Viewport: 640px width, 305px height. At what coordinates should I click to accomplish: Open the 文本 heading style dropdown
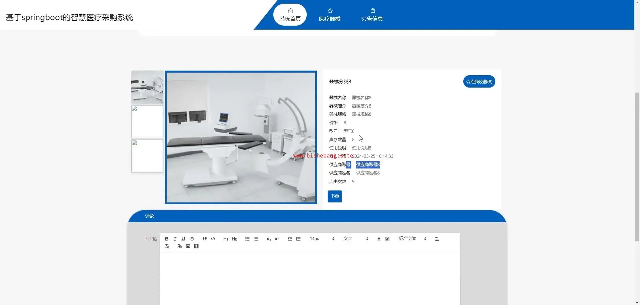tap(356, 239)
